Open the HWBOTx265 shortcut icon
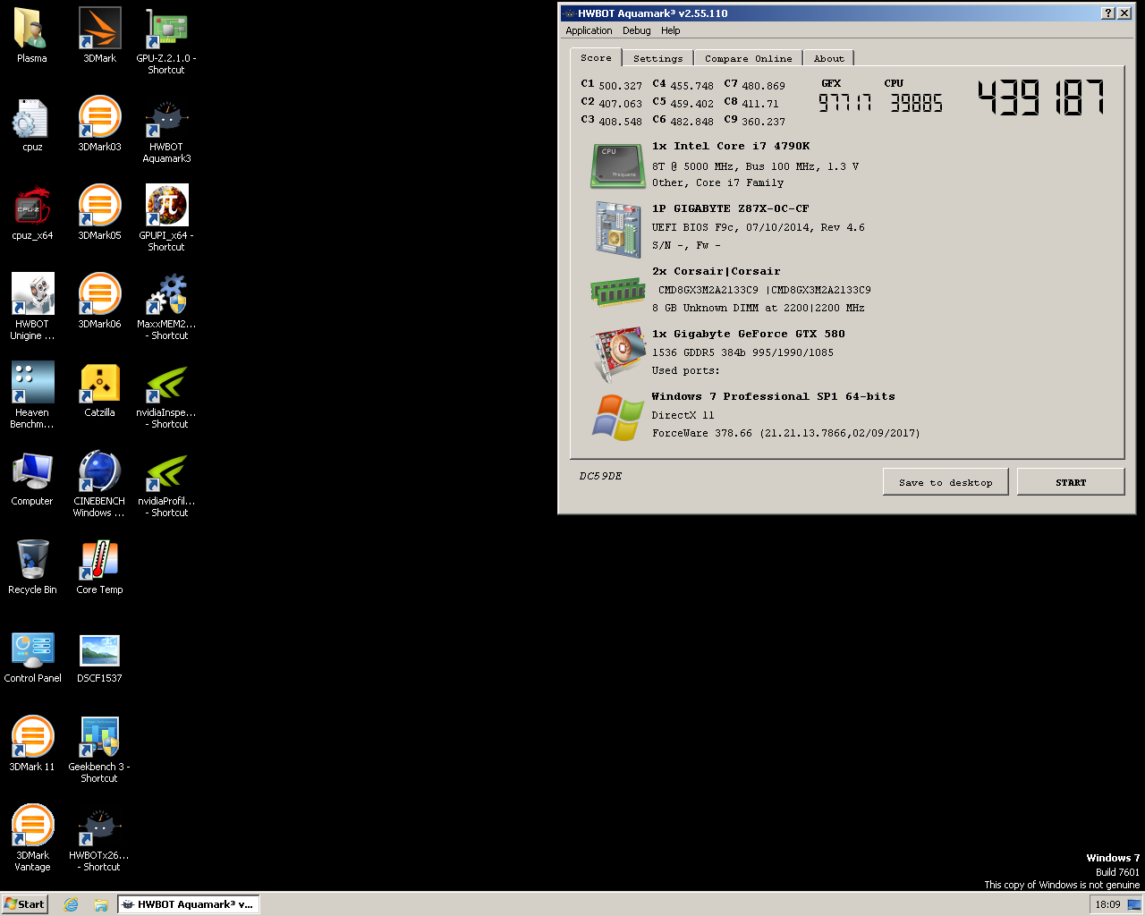Viewport: 1145px width, 916px height. tap(99, 838)
